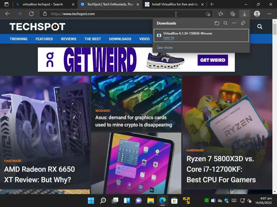Open the VIDEO section

(x=144, y=39)
